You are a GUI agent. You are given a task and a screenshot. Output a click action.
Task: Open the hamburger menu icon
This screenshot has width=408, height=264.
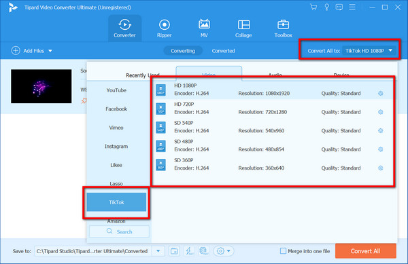click(352, 7)
